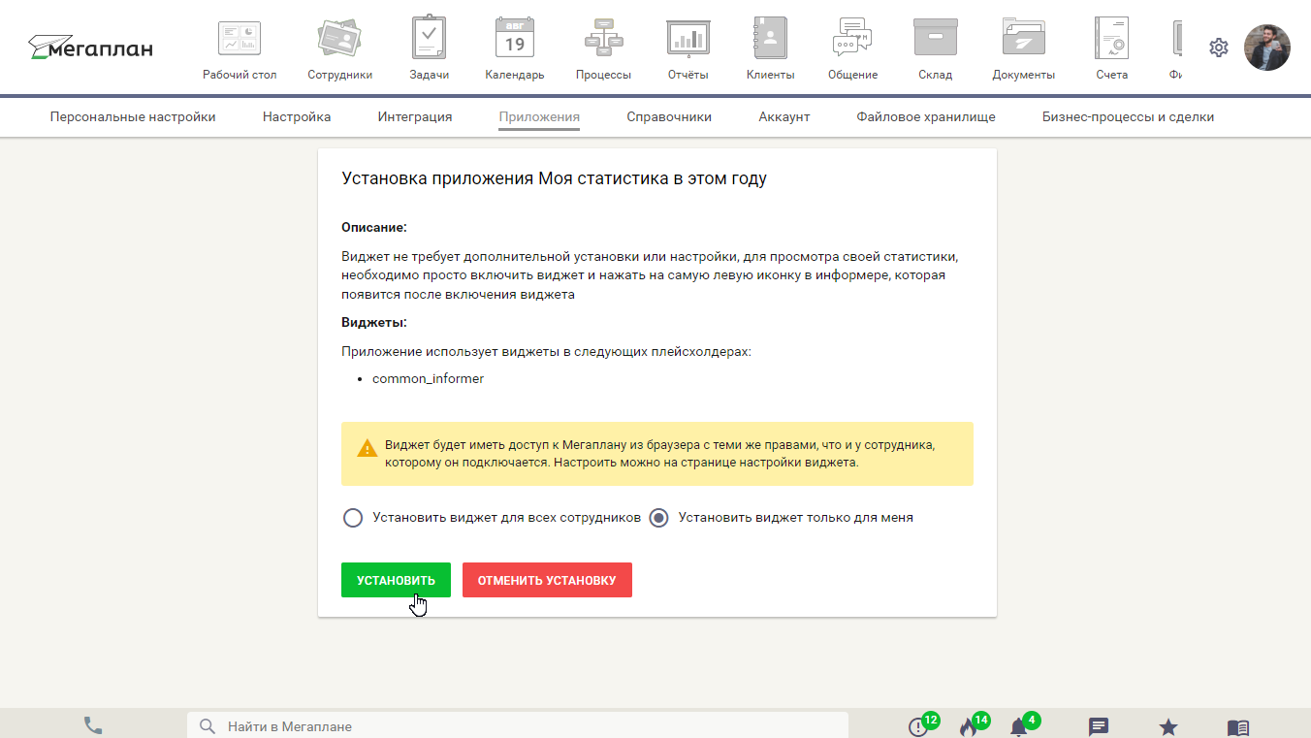Open Общение chat section
The height and width of the screenshot is (738, 1311).
point(852,48)
